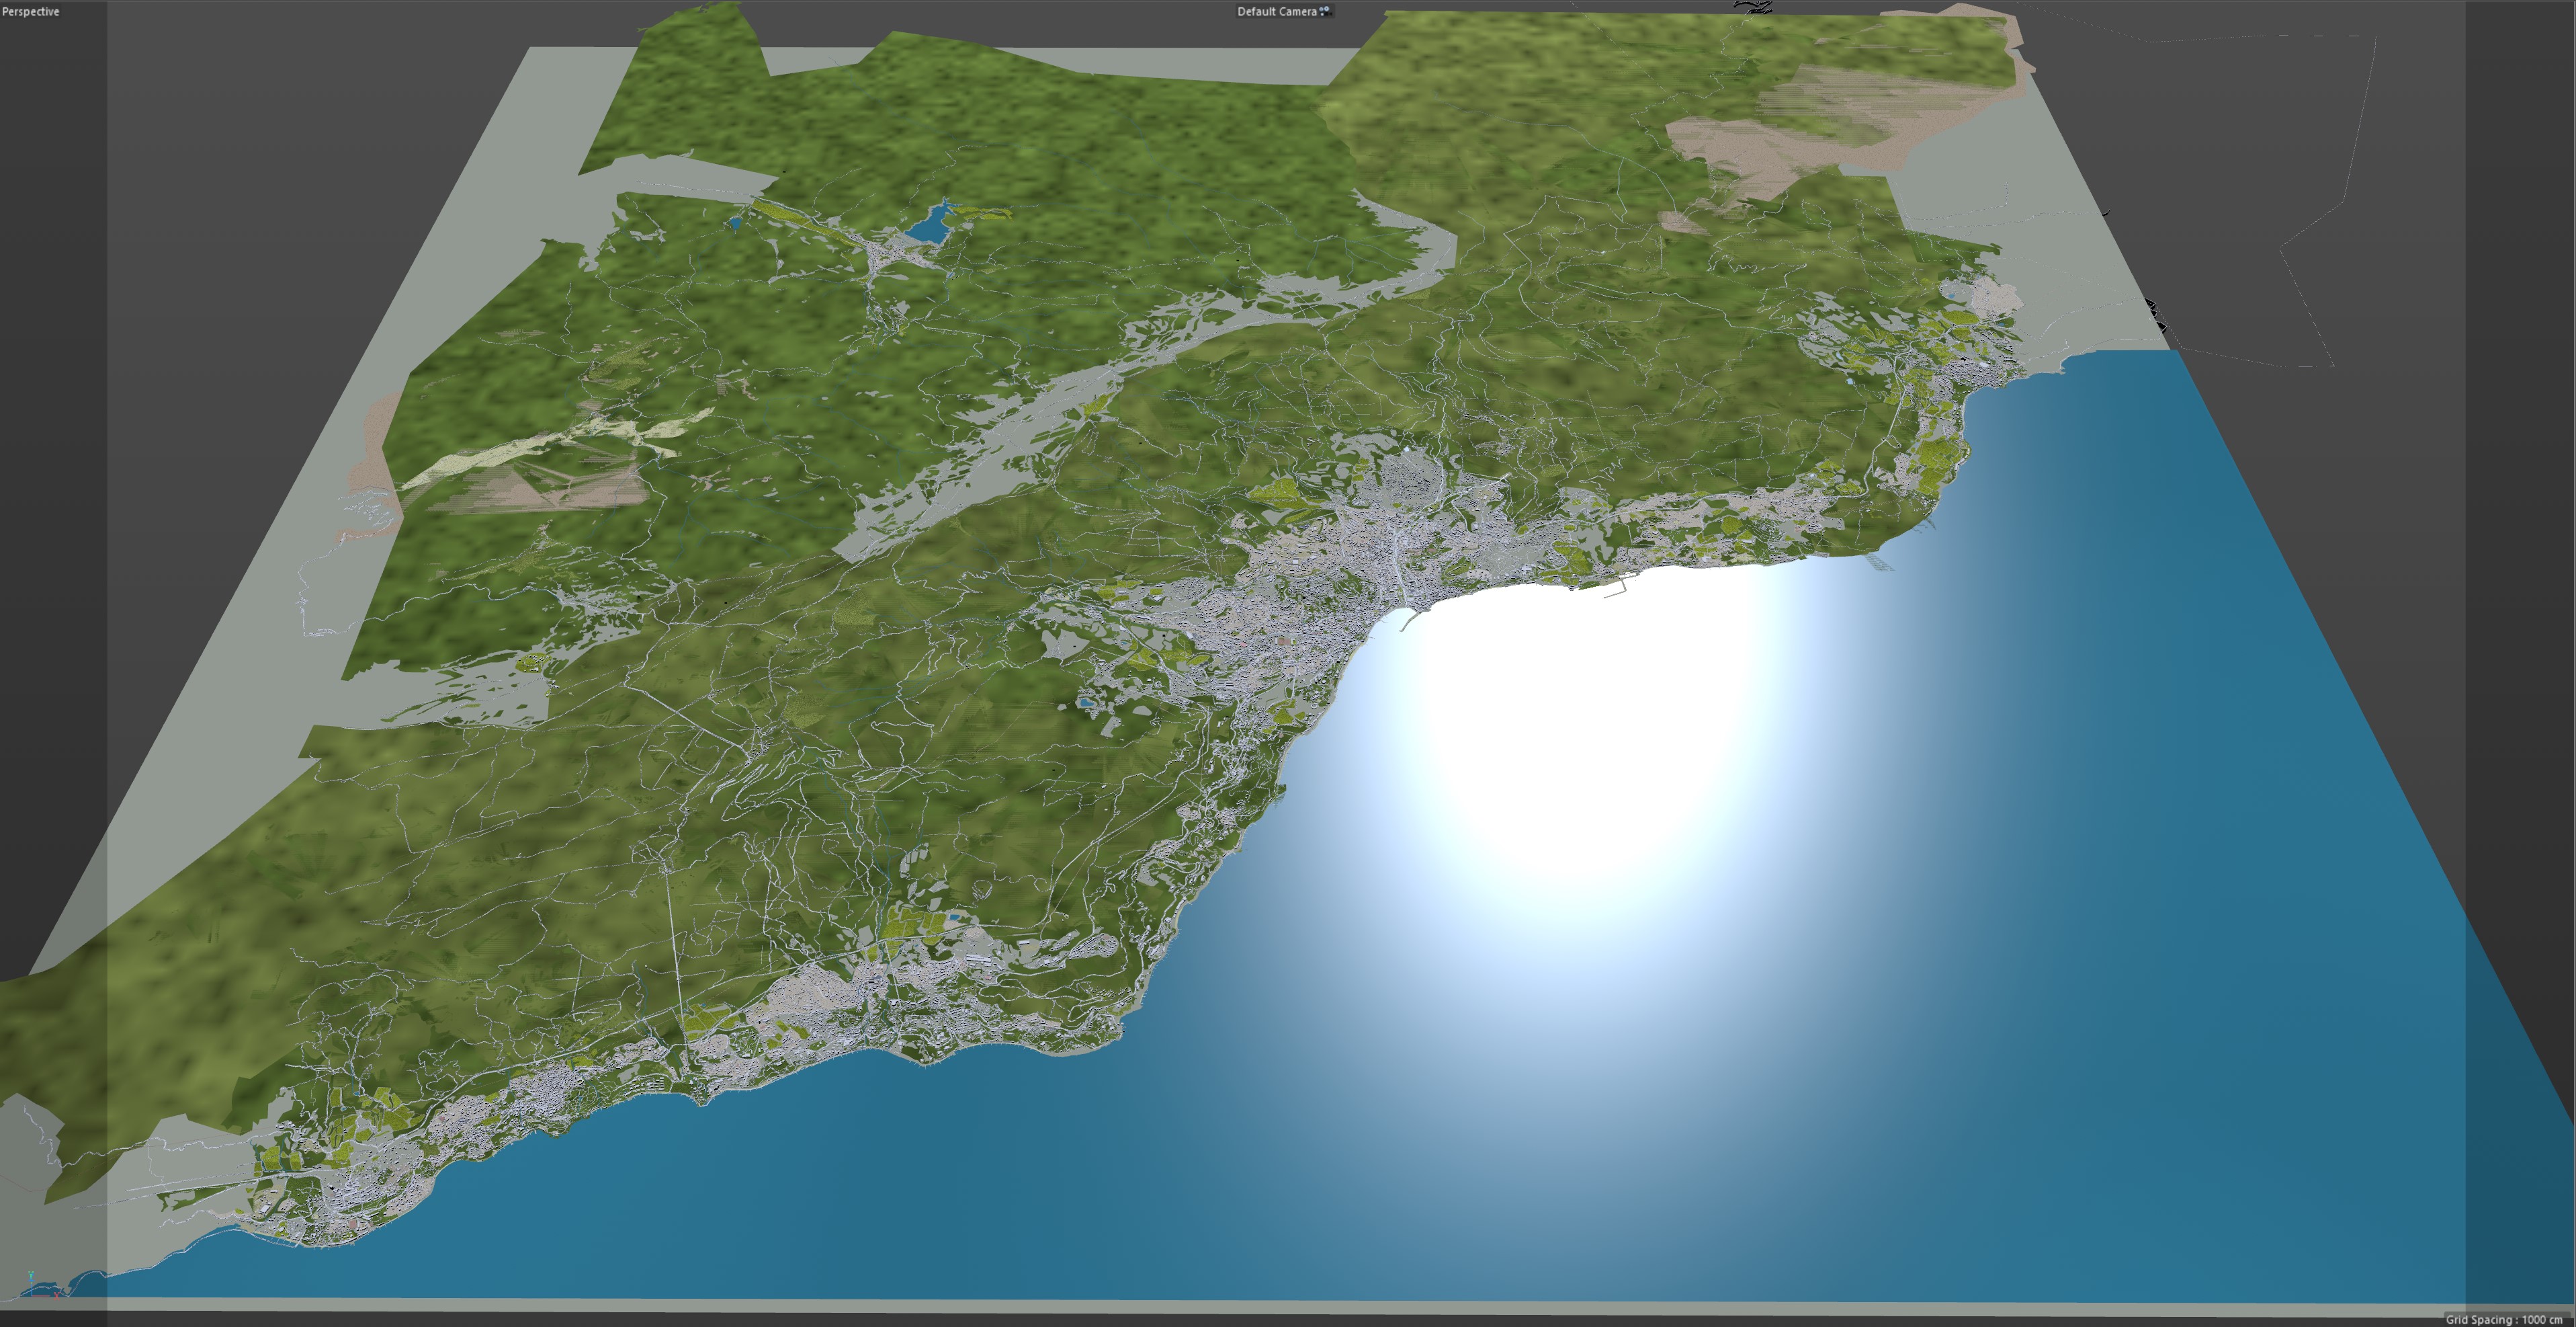Click the green Y axis gizmo label
Viewport: 2576px width, 1327px height.
(31, 1275)
